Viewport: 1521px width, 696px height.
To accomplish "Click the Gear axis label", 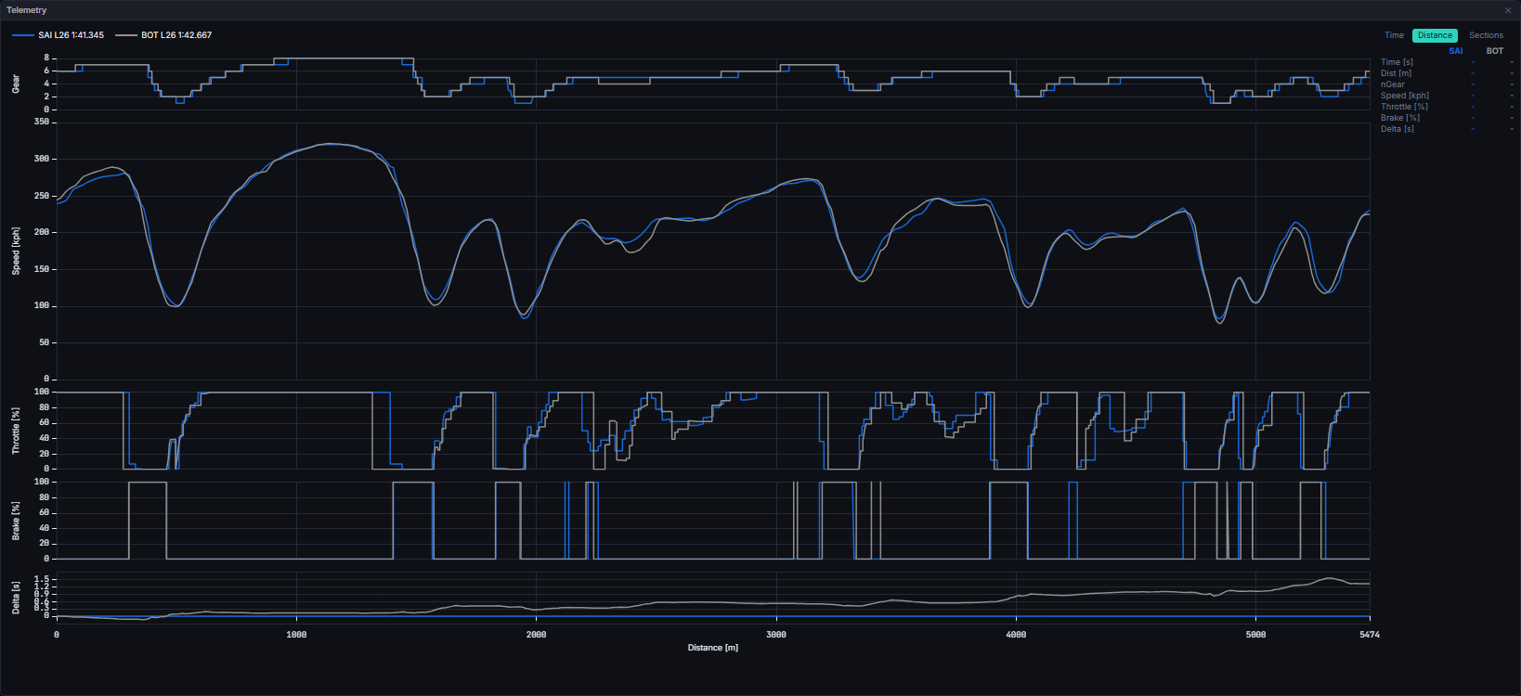I will 16,84.
